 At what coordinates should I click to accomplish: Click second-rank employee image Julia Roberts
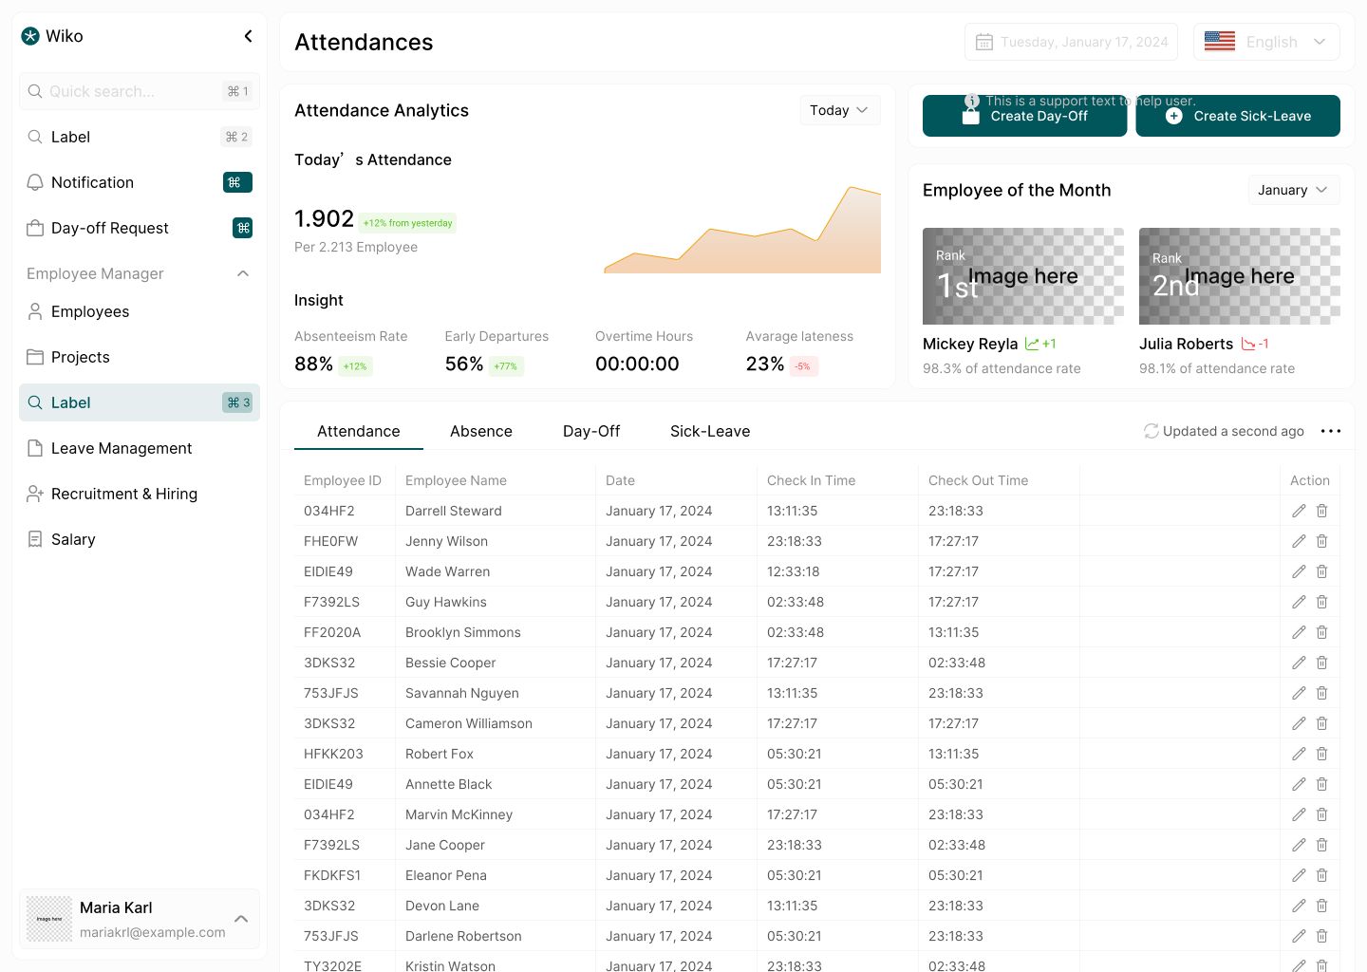tap(1240, 276)
